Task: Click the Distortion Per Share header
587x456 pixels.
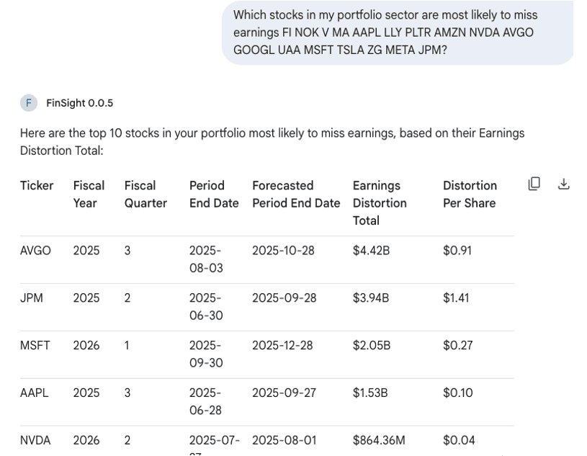Action: point(470,195)
